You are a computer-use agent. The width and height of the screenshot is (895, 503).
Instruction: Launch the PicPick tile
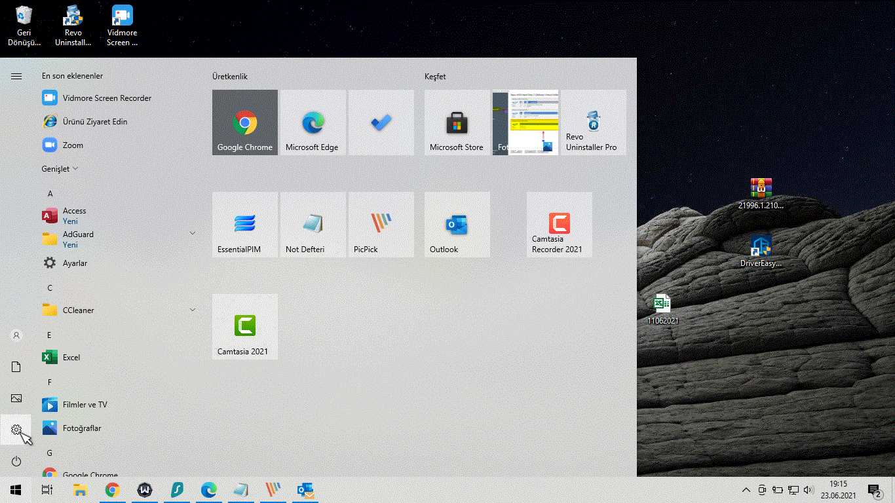pos(381,225)
